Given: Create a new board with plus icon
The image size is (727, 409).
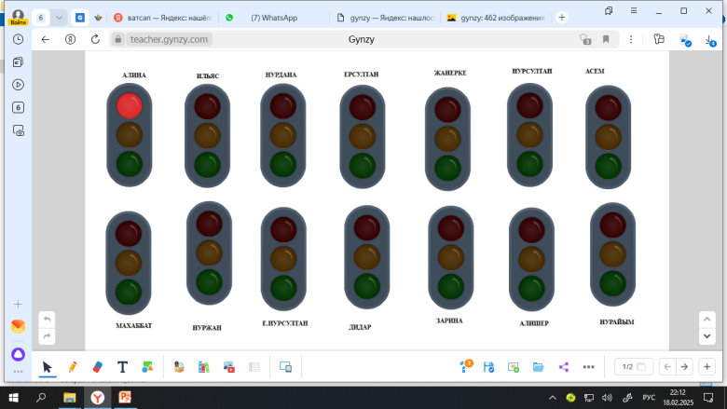Looking at the screenshot, I should click(x=514, y=367).
